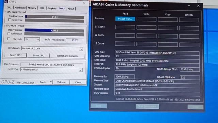Click the Bench CPU button
This screenshot has height=123, width=218.
(x=16, y=55)
